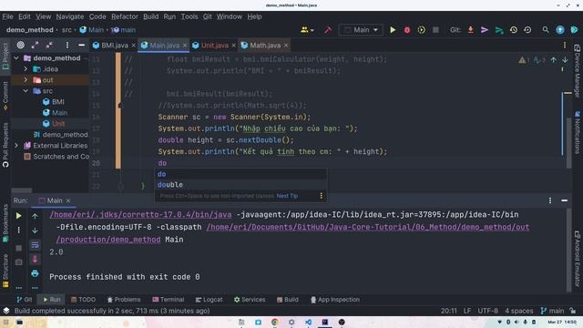Open the TODO tool window

click(83, 300)
